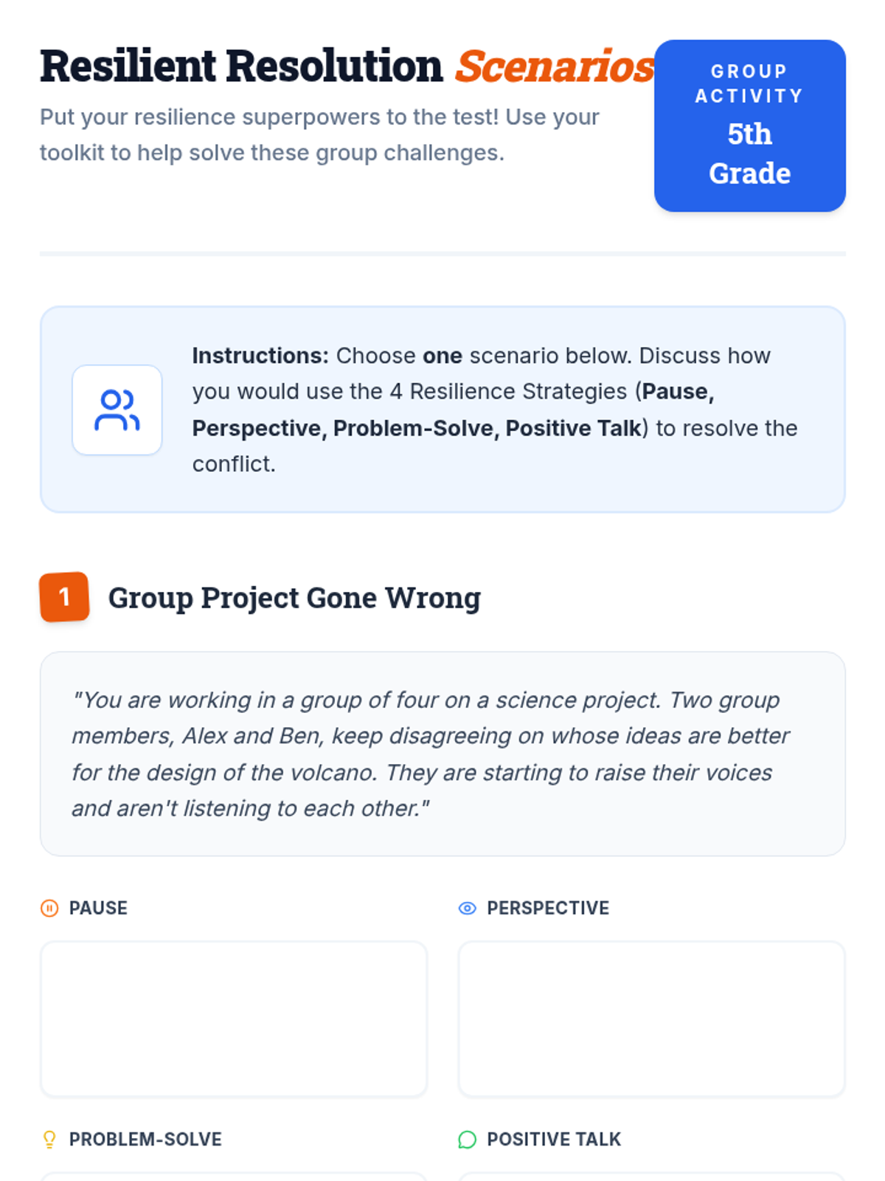Click the volcano scenario quote box
Image resolution: width=885 pixels, height=1181 pixels.
click(x=442, y=754)
